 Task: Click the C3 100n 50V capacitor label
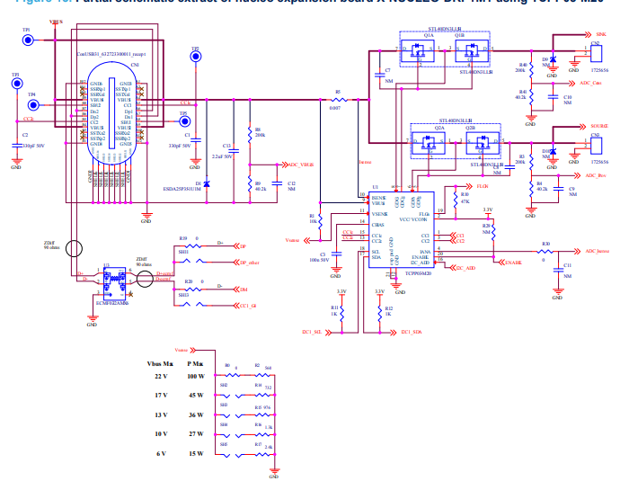coord(319,257)
